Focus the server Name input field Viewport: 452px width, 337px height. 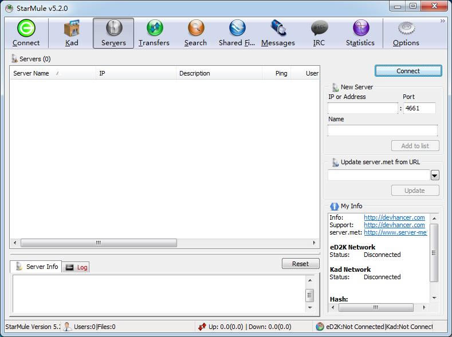(x=383, y=130)
